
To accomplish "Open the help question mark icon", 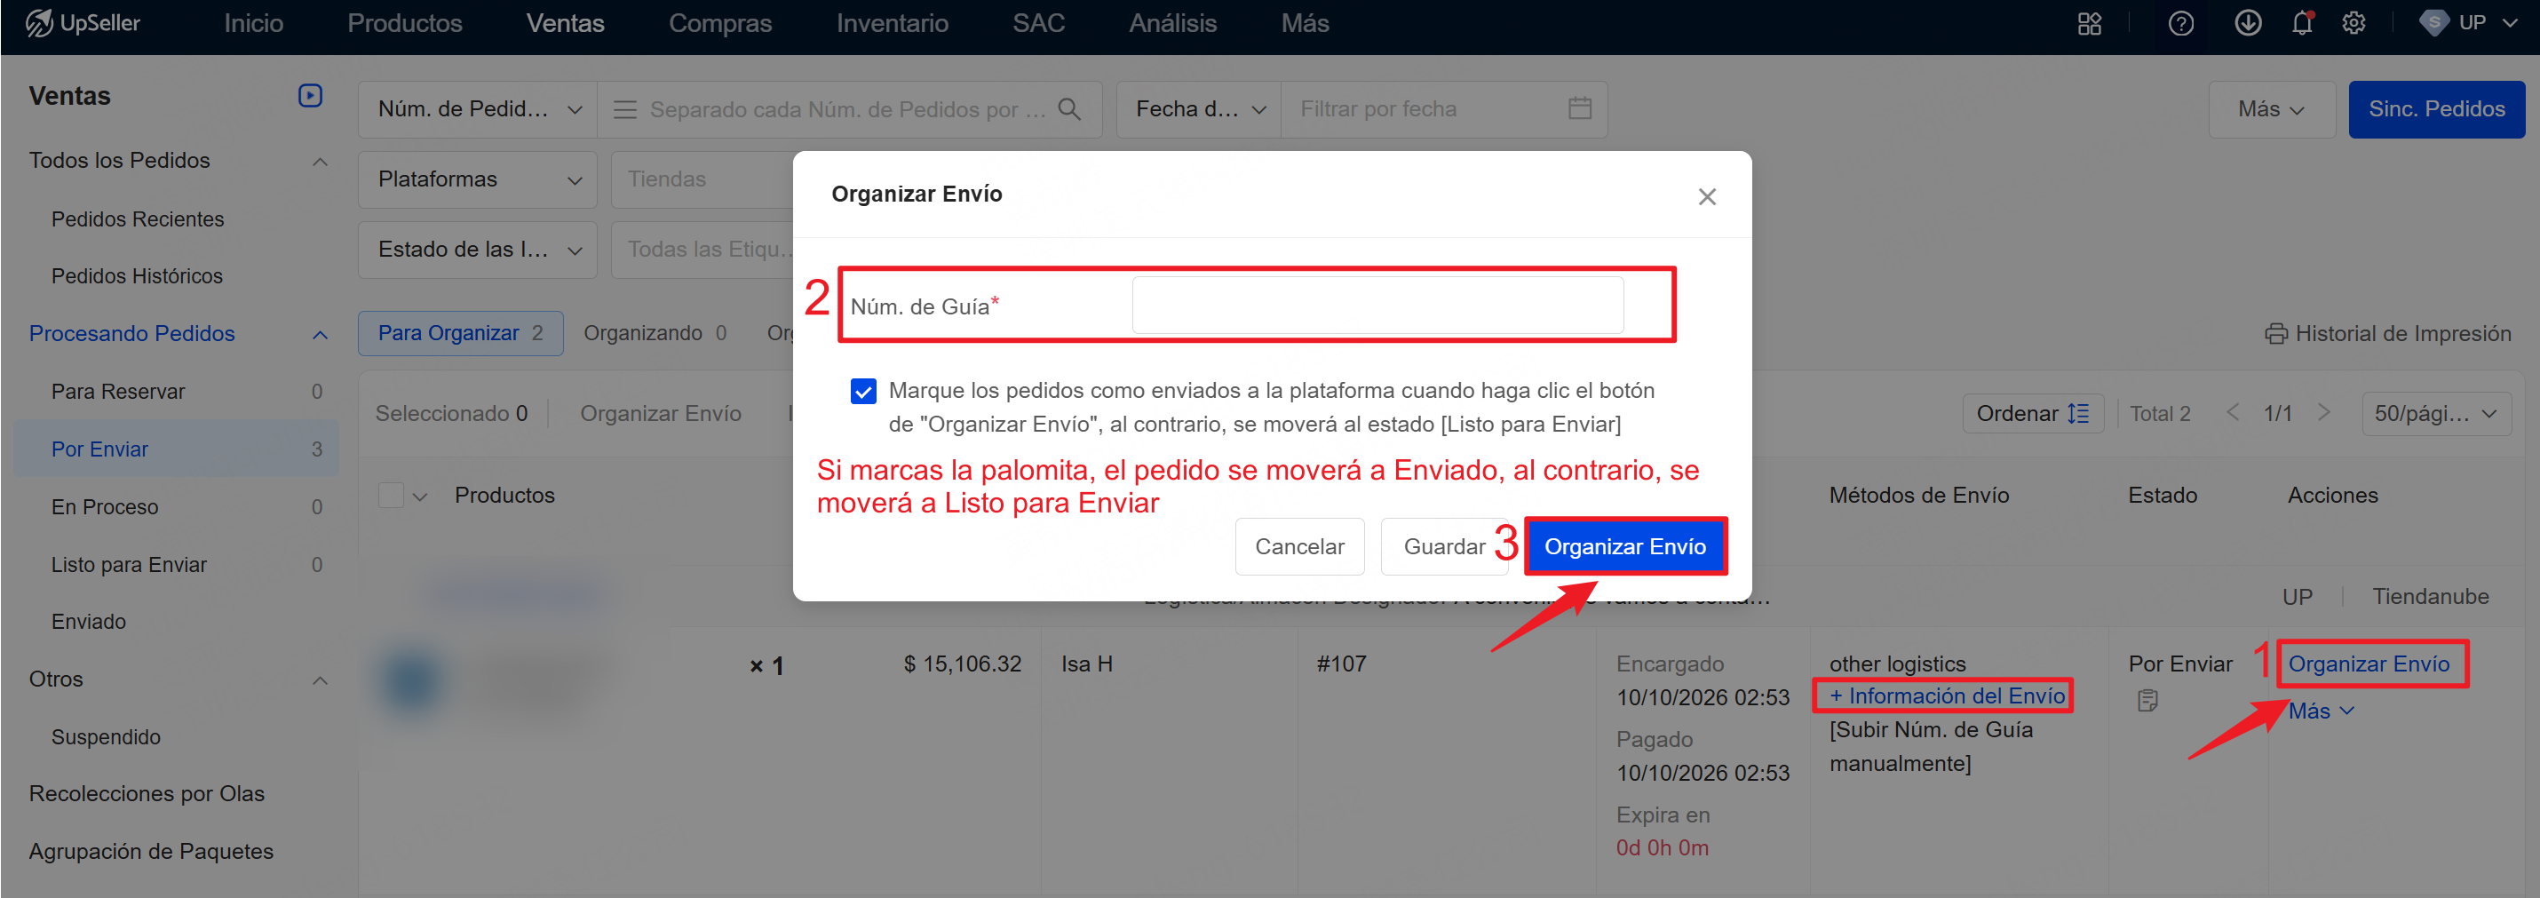I will tap(2181, 24).
